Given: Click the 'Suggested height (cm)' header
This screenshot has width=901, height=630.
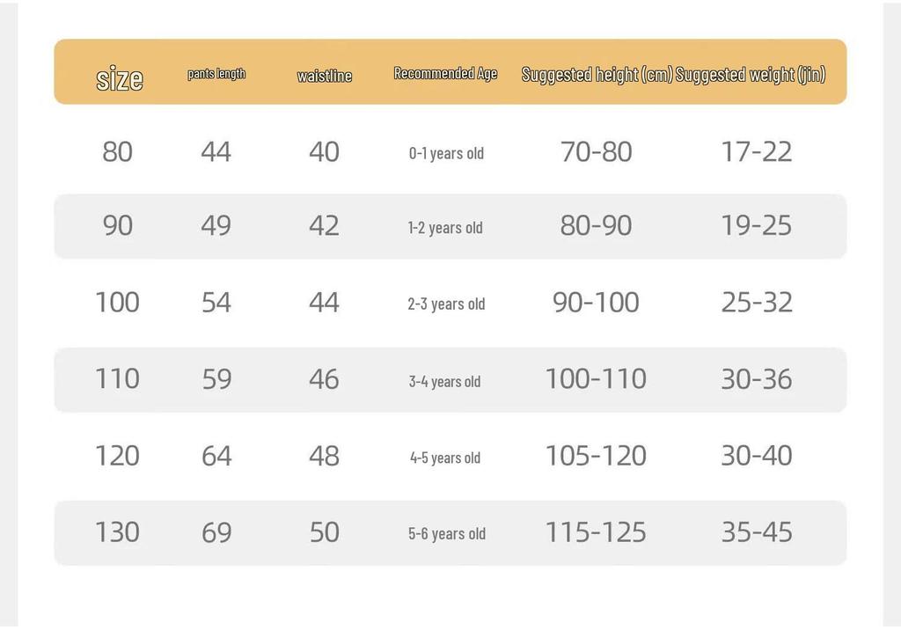Looking at the screenshot, I should pyautogui.click(x=597, y=75).
